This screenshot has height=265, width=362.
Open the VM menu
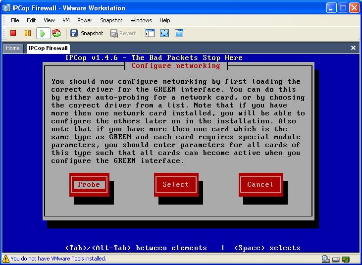click(66, 20)
